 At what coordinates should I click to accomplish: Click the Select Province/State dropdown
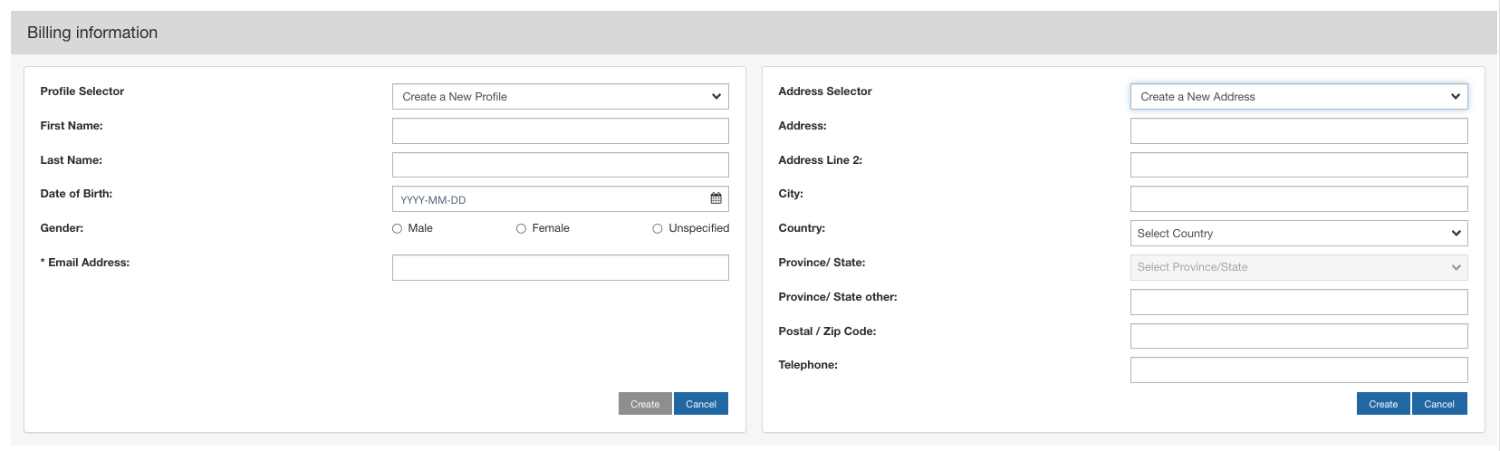[1298, 267]
